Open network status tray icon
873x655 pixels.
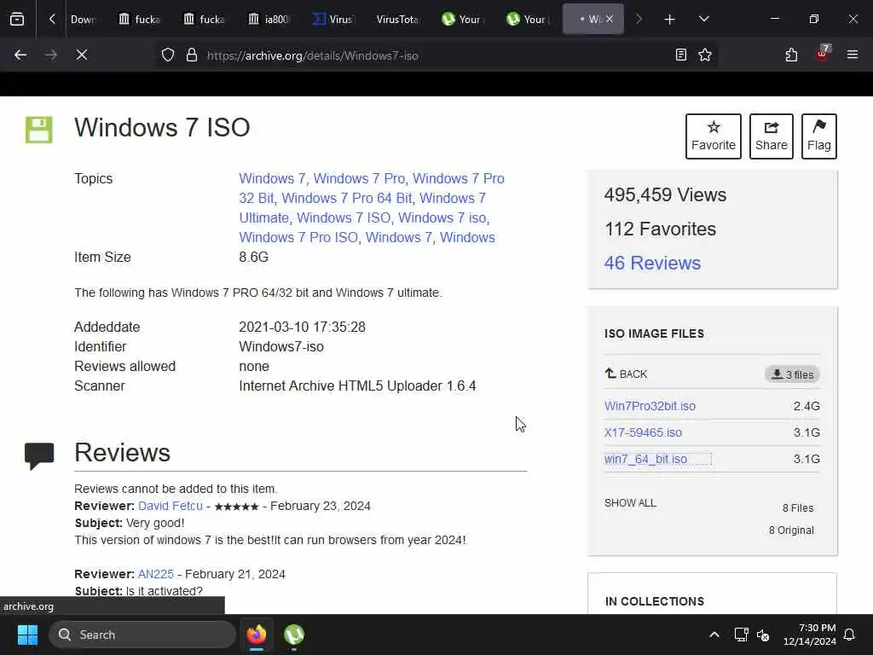741,635
